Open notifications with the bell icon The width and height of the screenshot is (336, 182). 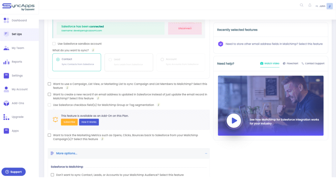310,5
